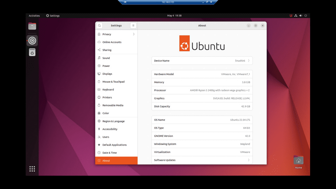The height and width of the screenshot is (189, 336).
Task: Expand the Privacy section chevron
Action: point(134,34)
